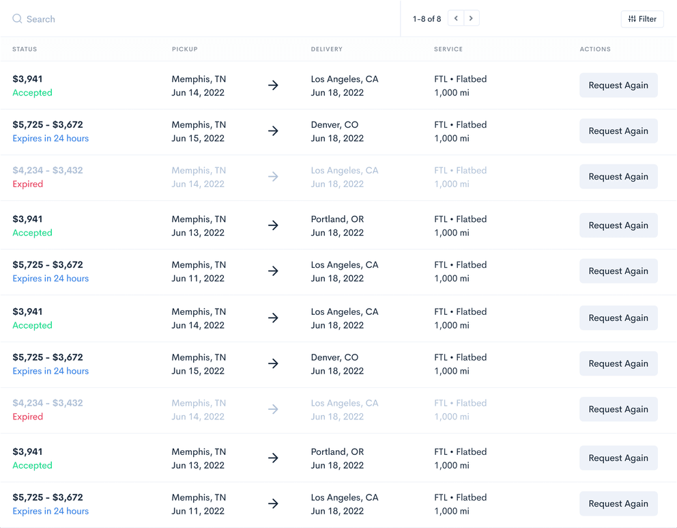The height and width of the screenshot is (528, 677).
Task: Open the Filter options
Action: tap(642, 19)
